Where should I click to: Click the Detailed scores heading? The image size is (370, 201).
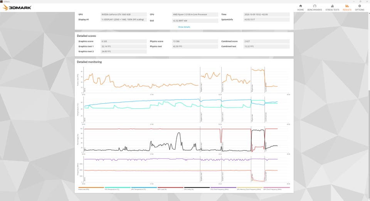pos(86,36)
